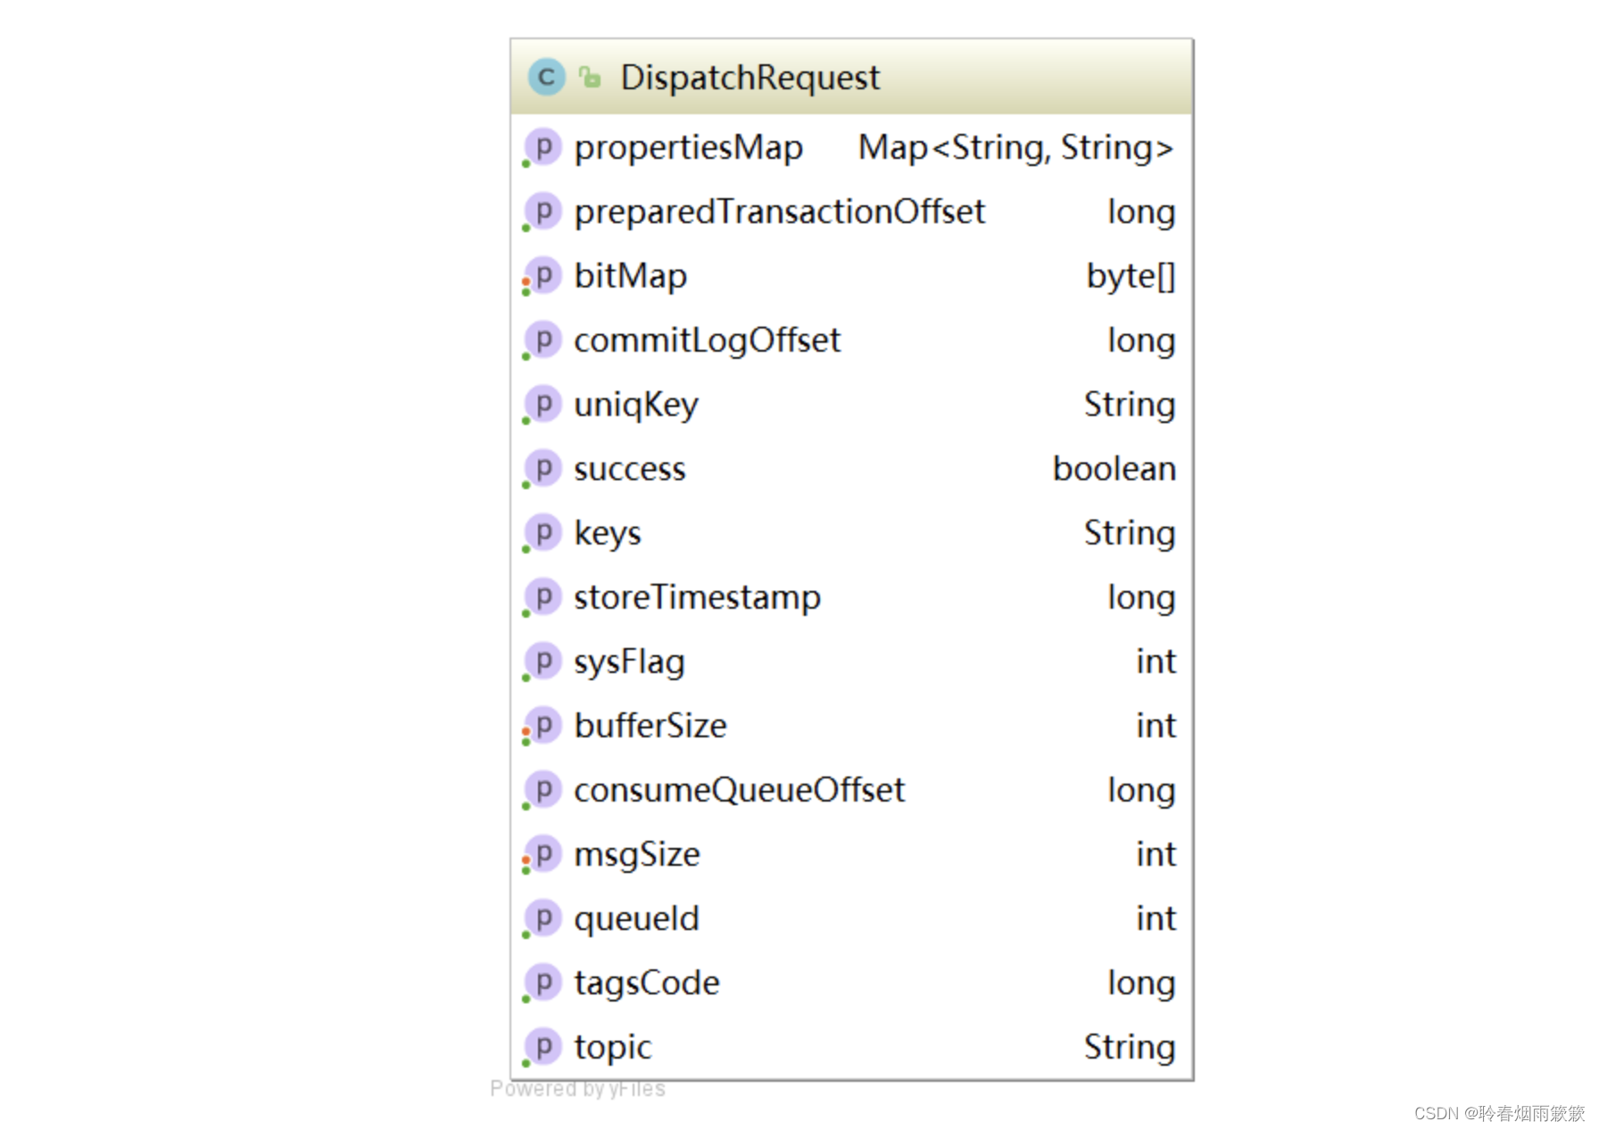
Task: Select the topic field name
Action: 613,1048
